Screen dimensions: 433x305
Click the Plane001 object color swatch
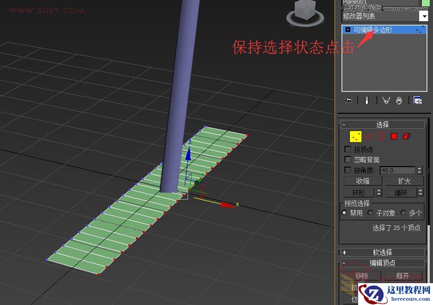(426, 4)
